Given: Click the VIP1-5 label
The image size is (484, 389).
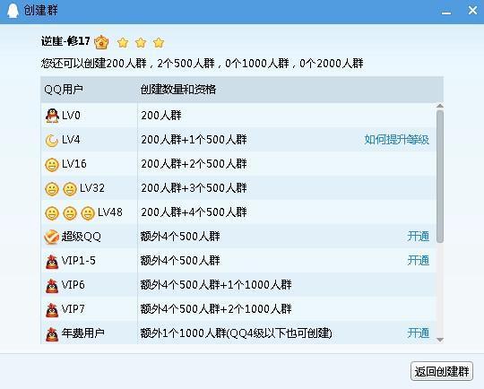Looking at the screenshot, I should pyautogui.click(x=78, y=261).
